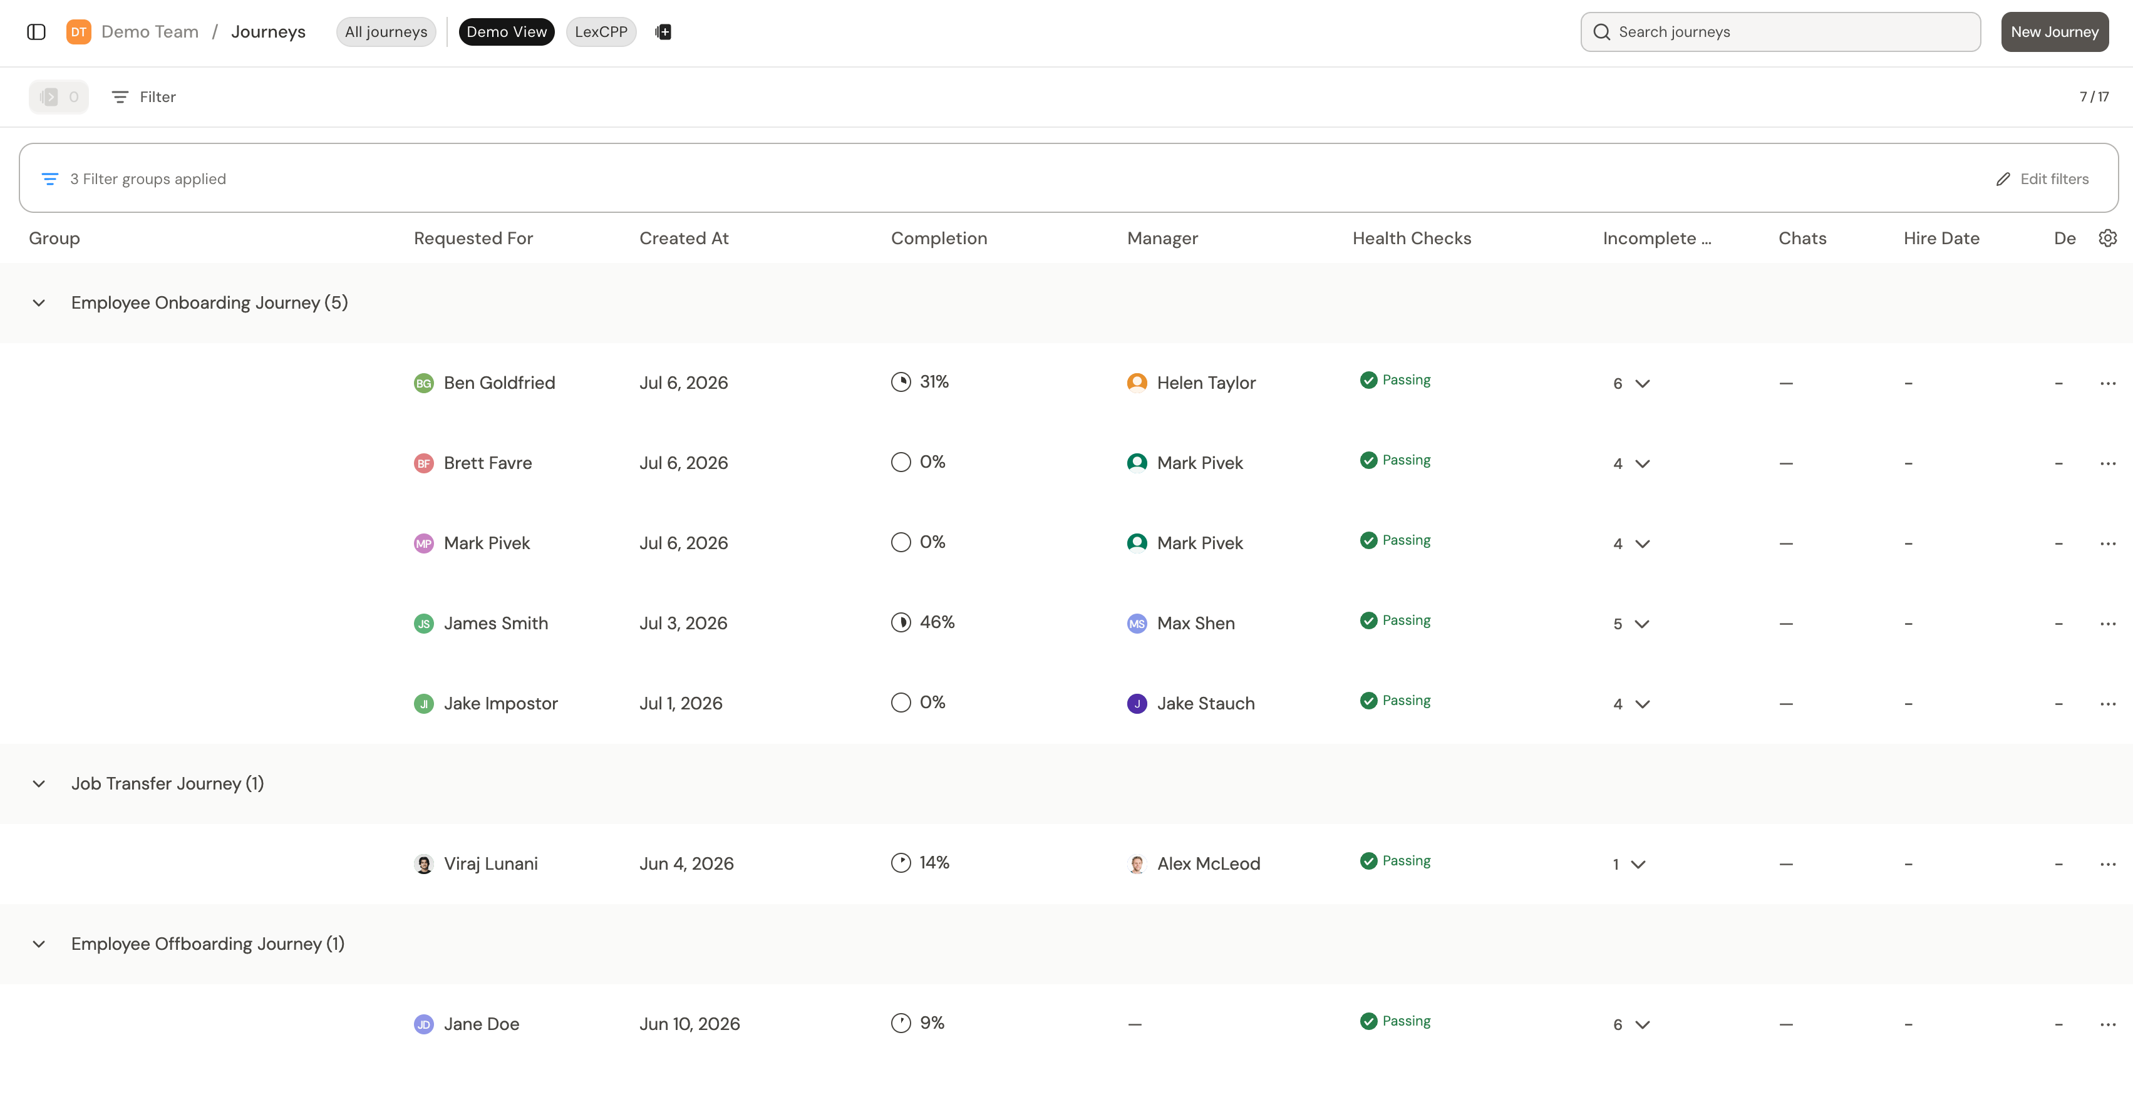Click the Completion column header

point(939,239)
